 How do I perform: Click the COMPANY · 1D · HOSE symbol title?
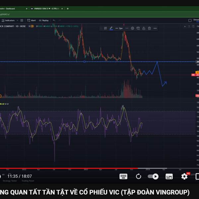pyautogui.click(x=13, y=26)
